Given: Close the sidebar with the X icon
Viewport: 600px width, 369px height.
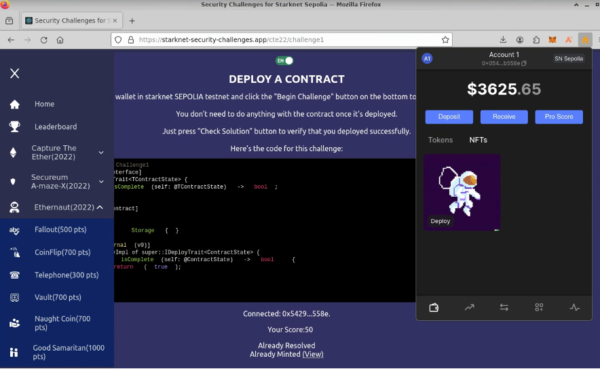Looking at the screenshot, I should pyautogui.click(x=14, y=73).
